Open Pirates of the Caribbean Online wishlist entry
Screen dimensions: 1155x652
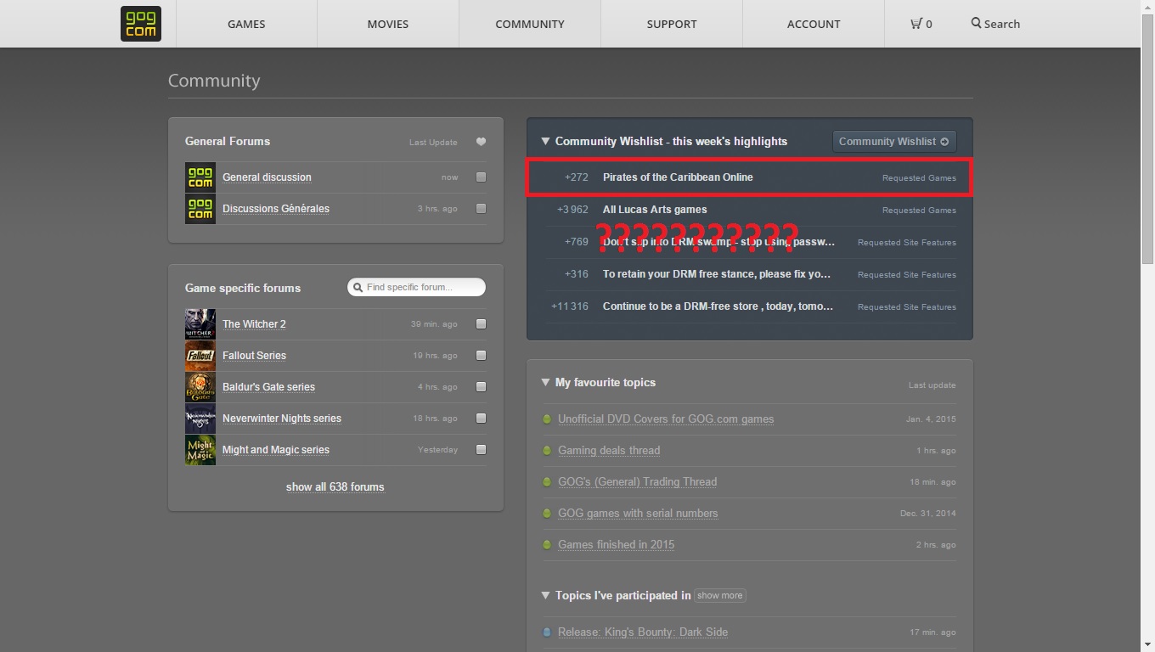click(x=678, y=177)
